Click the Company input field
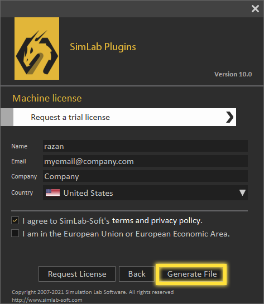This screenshot has height=304, width=264. (145, 176)
